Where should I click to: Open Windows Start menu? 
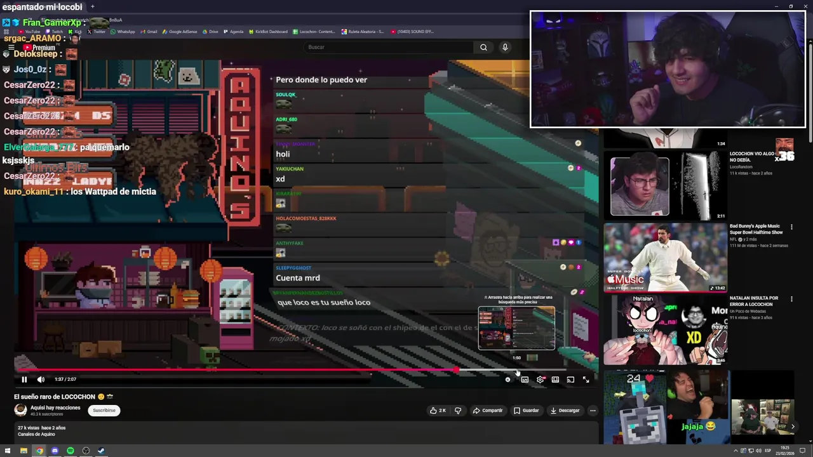[x=8, y=451]
